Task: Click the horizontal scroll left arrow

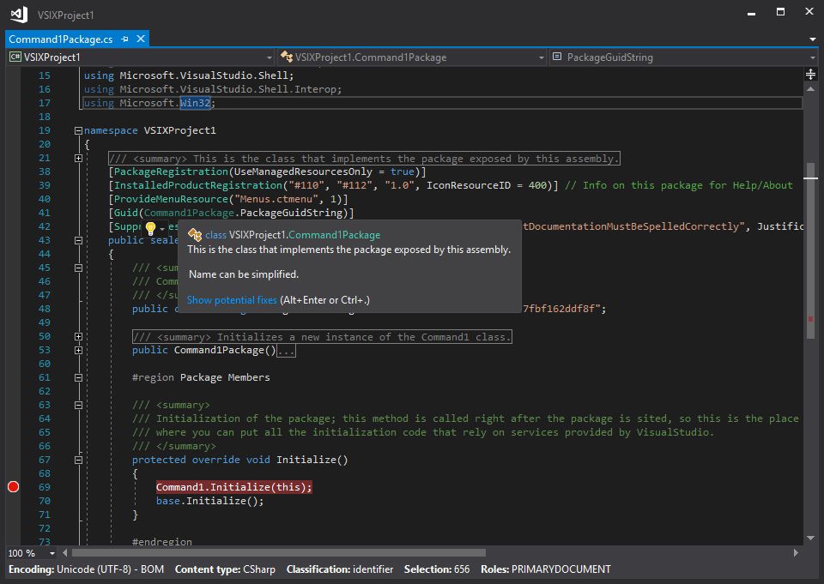Action: coord(65,553)
